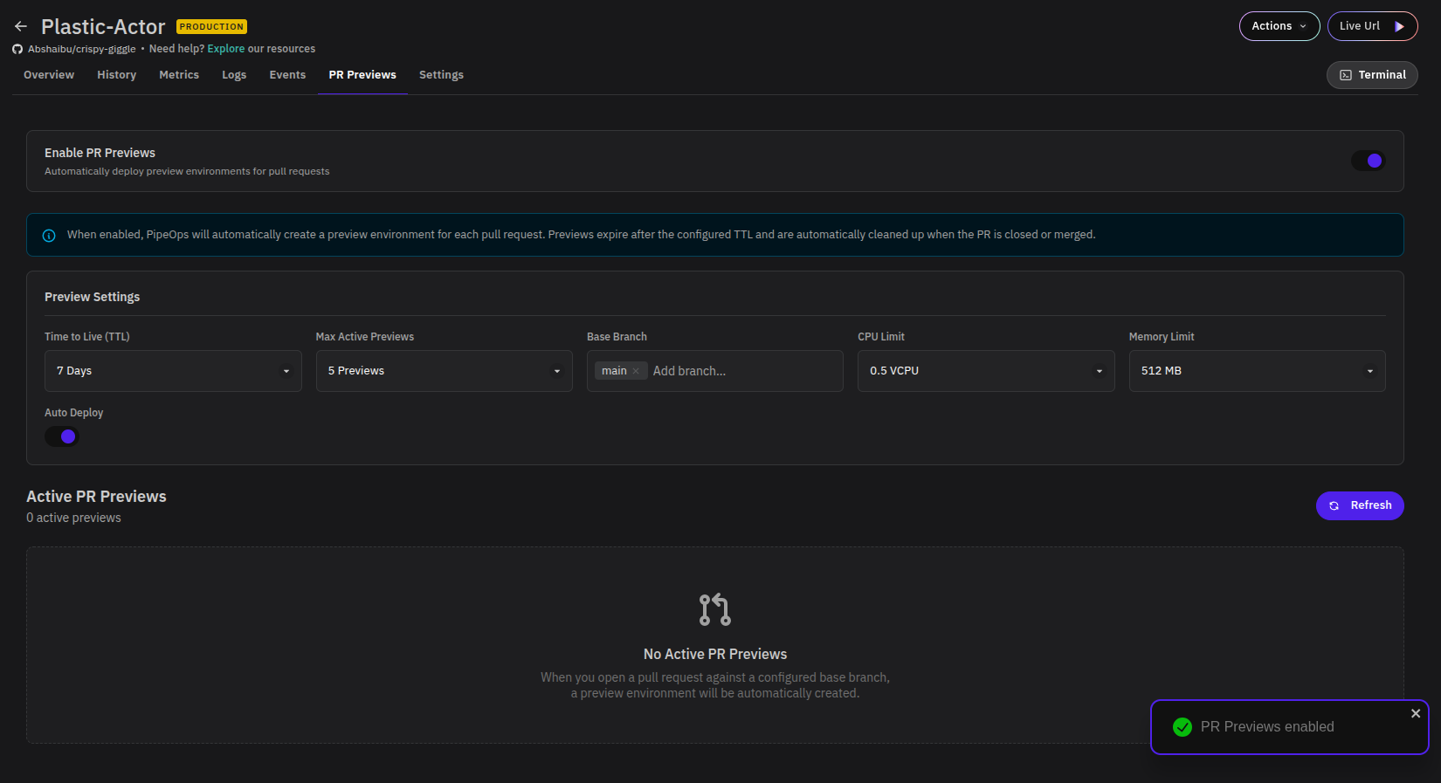
Task: Open the CPU Limit dropdown
Action: coord(986,371)
